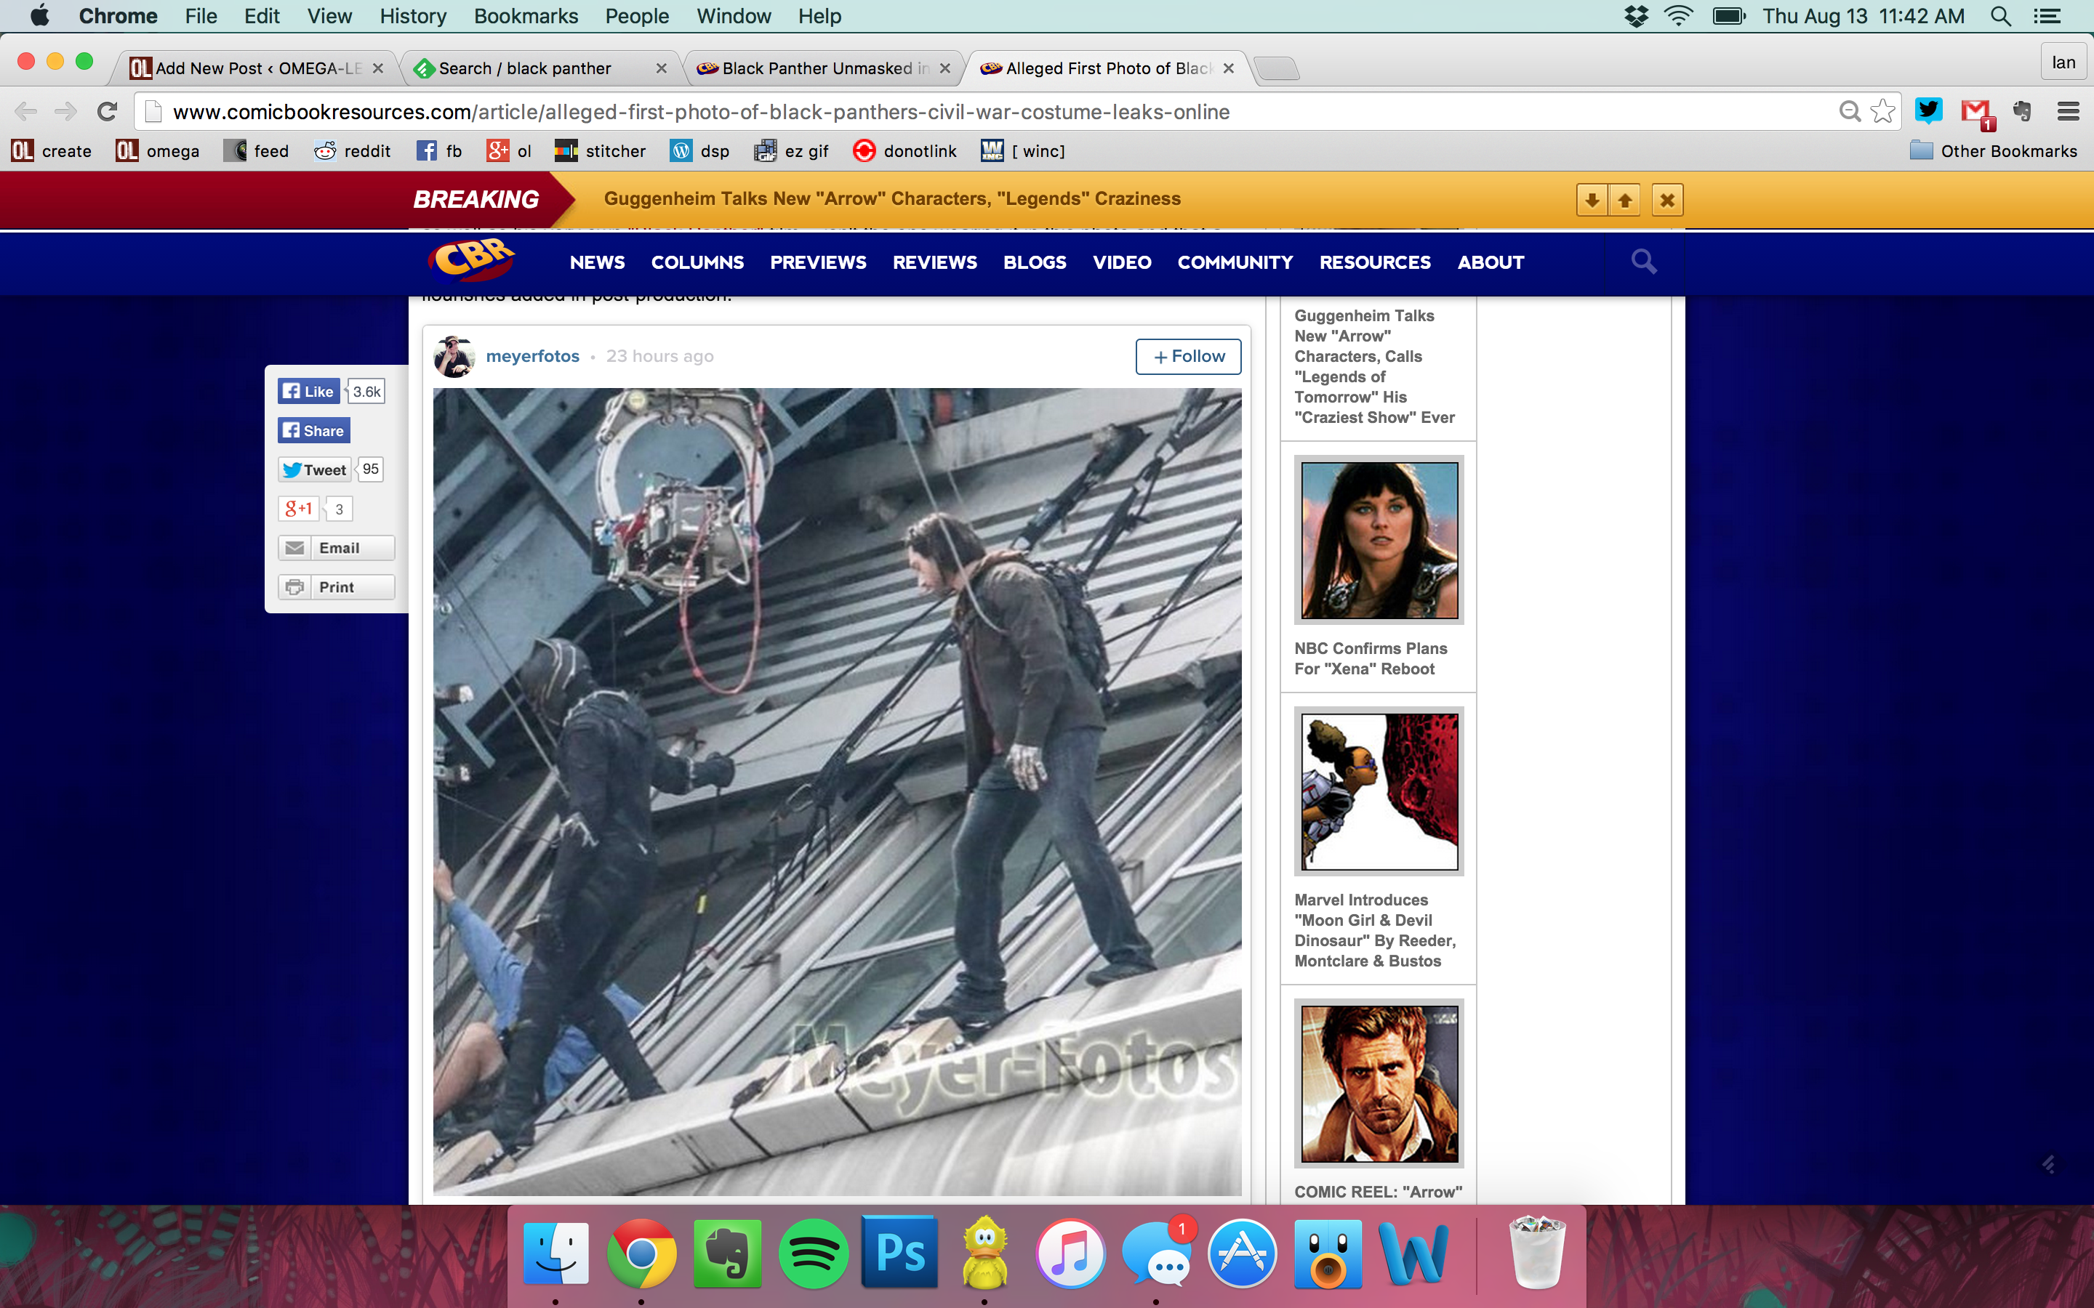The width and height of the screenshot is (2094, 1308).
Task: Click the Google +1 button
Action: pos(299,509)
